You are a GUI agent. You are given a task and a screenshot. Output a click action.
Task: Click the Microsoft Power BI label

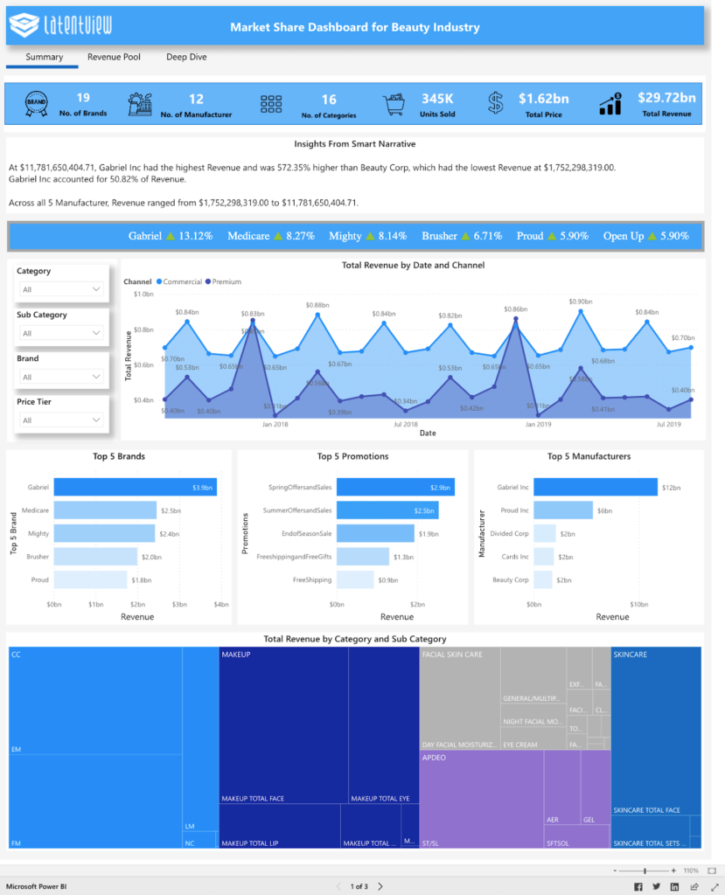click(37, 886)
